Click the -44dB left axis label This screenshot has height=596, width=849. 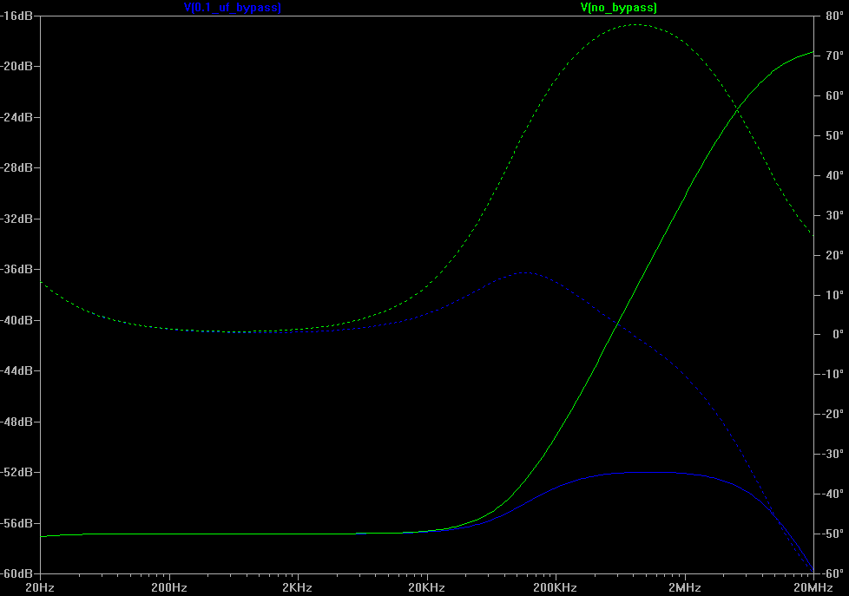[16, 370]
